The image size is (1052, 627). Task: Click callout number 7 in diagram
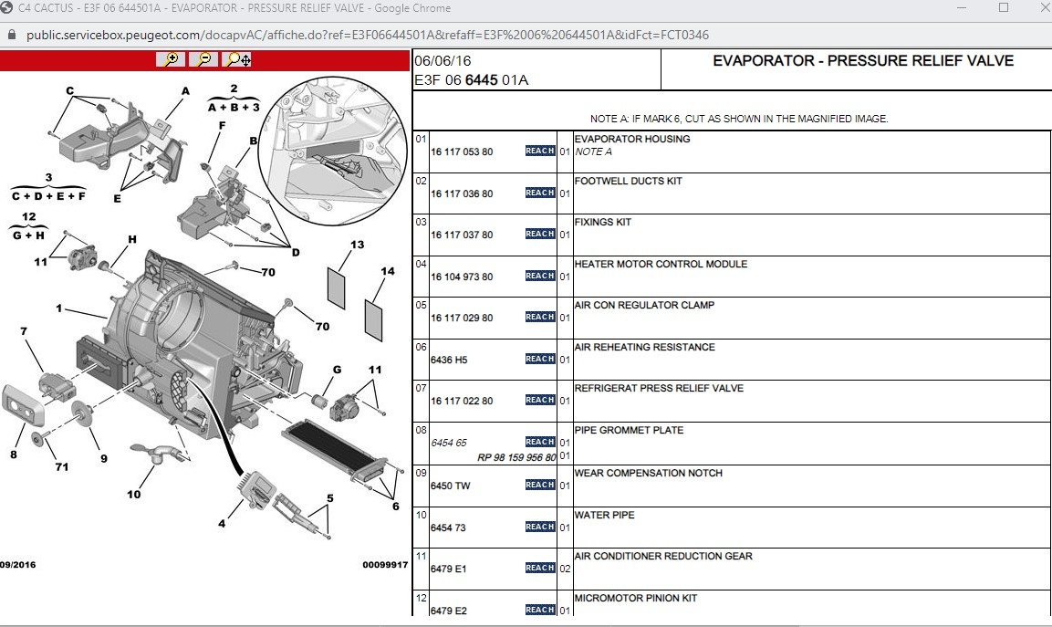[x=24, y=331]
